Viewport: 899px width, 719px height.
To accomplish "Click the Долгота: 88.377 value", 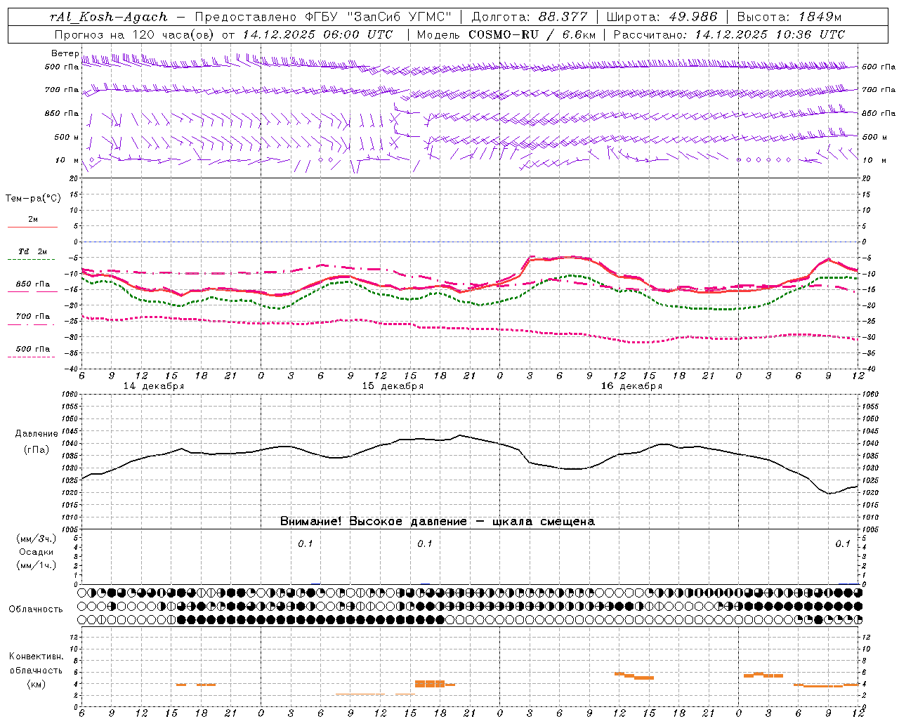I will [530, 17].
